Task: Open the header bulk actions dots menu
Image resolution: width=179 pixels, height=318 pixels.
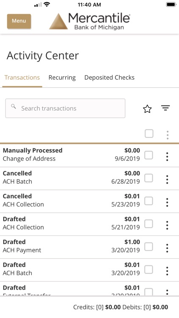Action: point(168,135)
